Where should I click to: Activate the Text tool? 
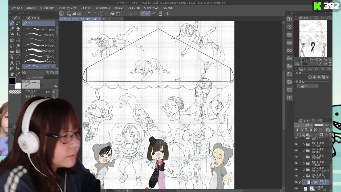point(12,63)
